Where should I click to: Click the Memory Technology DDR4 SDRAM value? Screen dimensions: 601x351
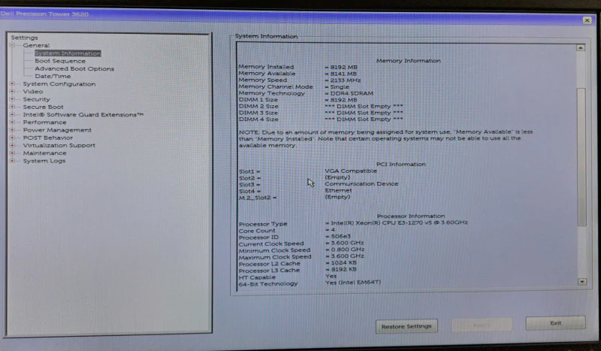pos(349,93)
